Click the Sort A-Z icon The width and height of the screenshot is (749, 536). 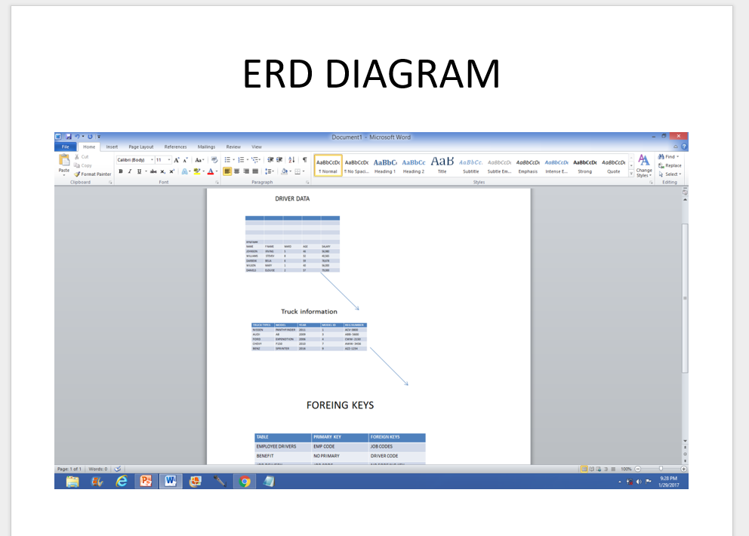click(291, 160)
